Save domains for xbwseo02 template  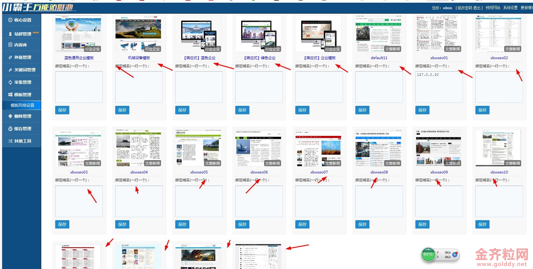click(x=482, y=110)
